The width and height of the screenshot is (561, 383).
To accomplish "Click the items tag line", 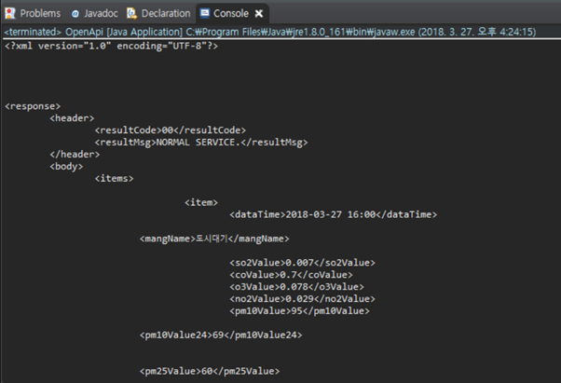I will (114, 178).
